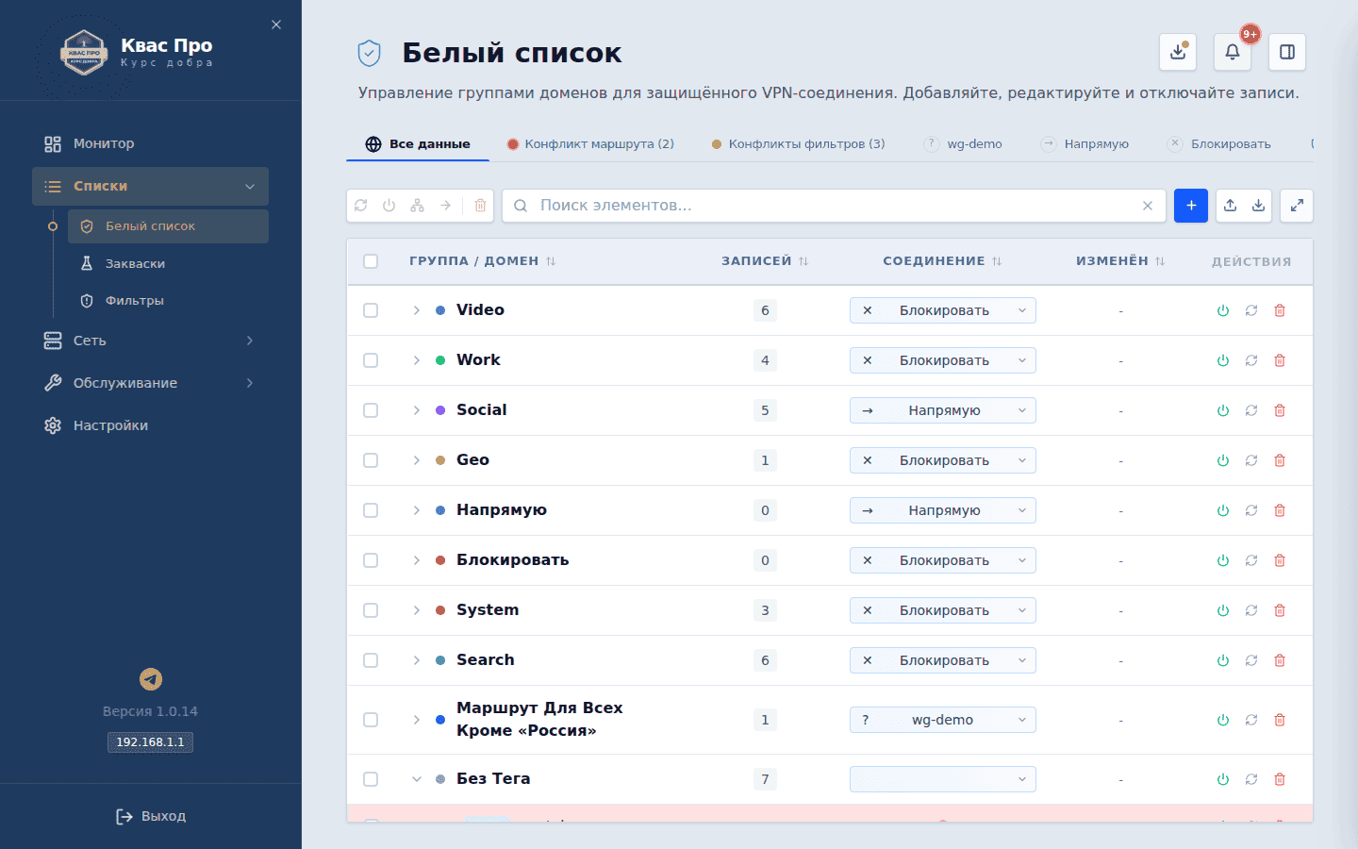The height and width of the screenshot is (849, 1358).
Task: Toggle the side panel layout icon
Action: tap(1287, 52)
